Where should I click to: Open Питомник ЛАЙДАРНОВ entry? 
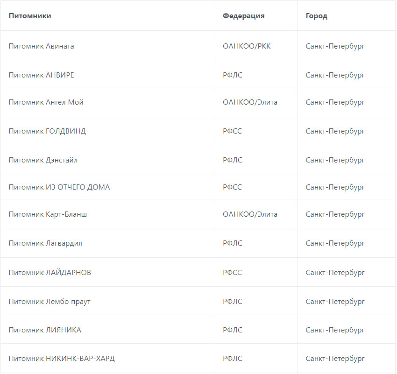(50, 272)
